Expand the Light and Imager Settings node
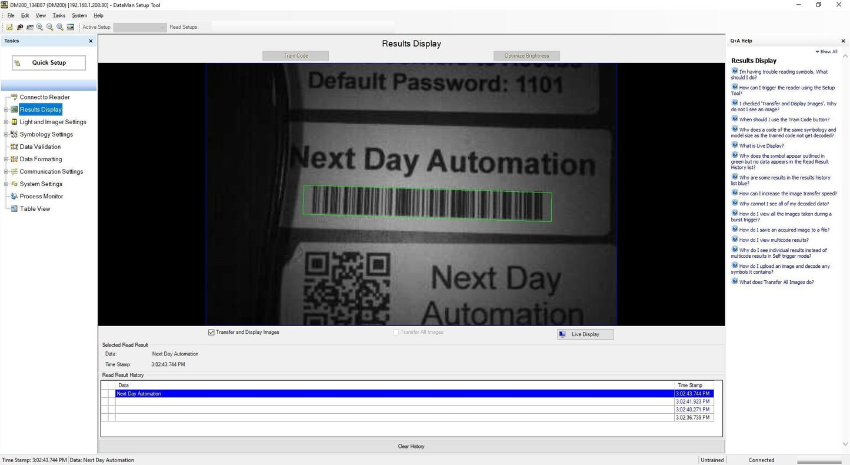This screenshot has height=465, width=850. 6,122
